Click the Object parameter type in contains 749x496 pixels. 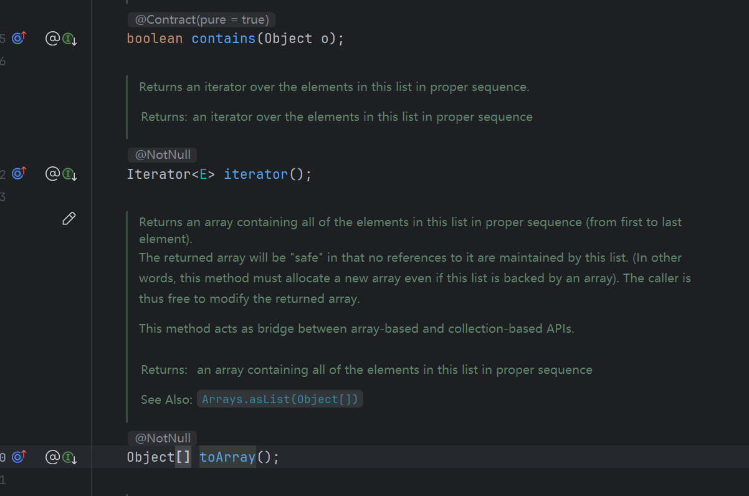(288, 39)
